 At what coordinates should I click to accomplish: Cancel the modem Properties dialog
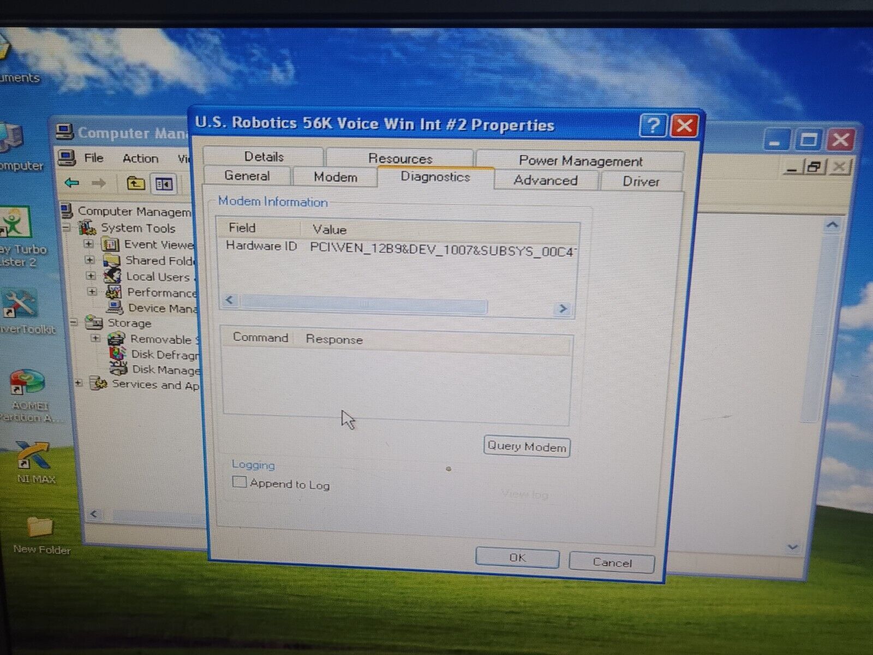click(x=612, y=562)
